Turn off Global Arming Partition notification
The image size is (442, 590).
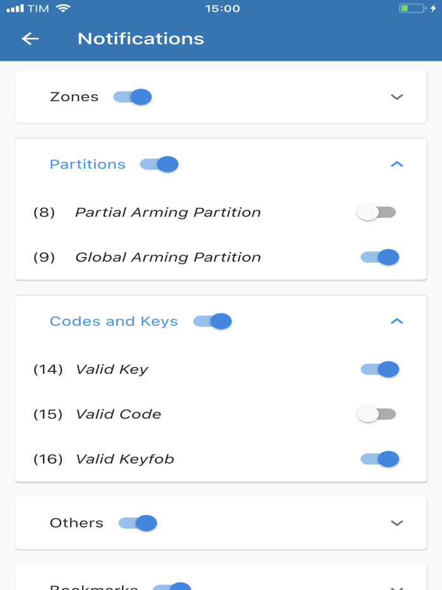point(379,257)
